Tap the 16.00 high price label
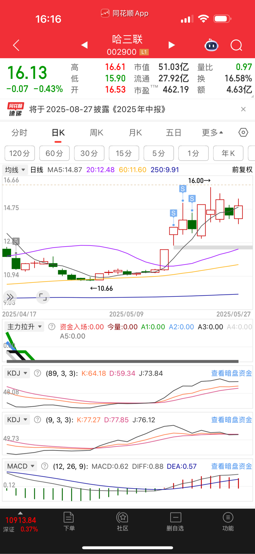Viewport: 255px width, 554px height. click(x=199, y=181)
